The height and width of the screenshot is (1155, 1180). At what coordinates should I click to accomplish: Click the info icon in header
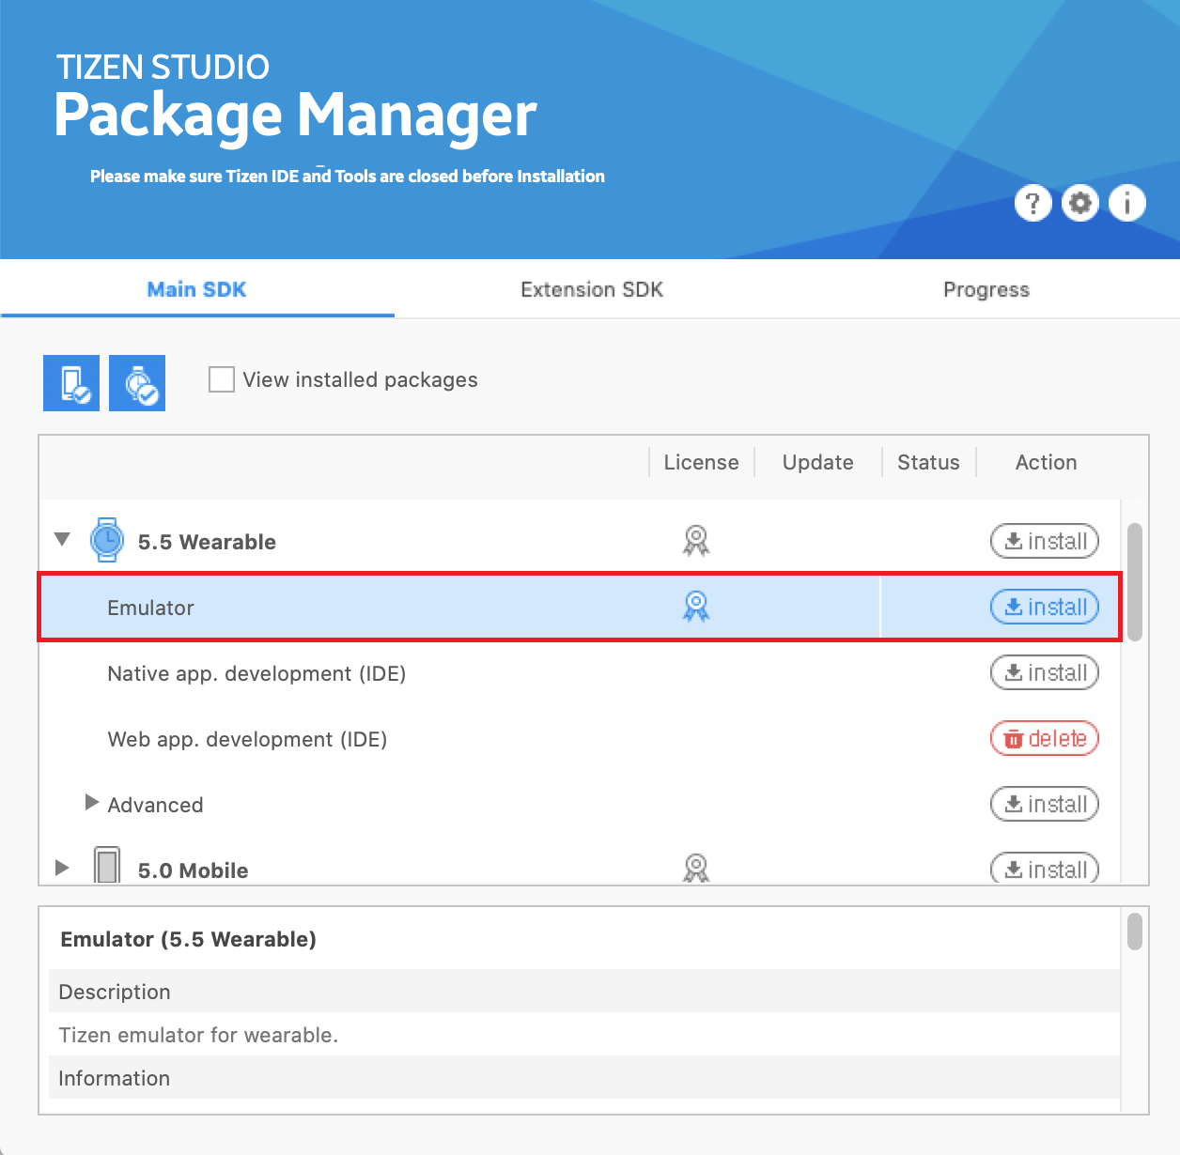tap(1127, 203)
